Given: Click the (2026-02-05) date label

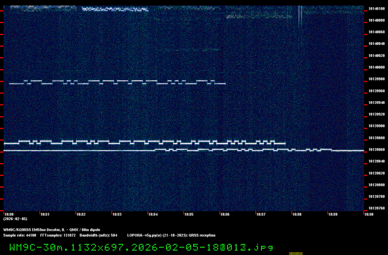Looking at the screenshot, I should tap(14, 219).
